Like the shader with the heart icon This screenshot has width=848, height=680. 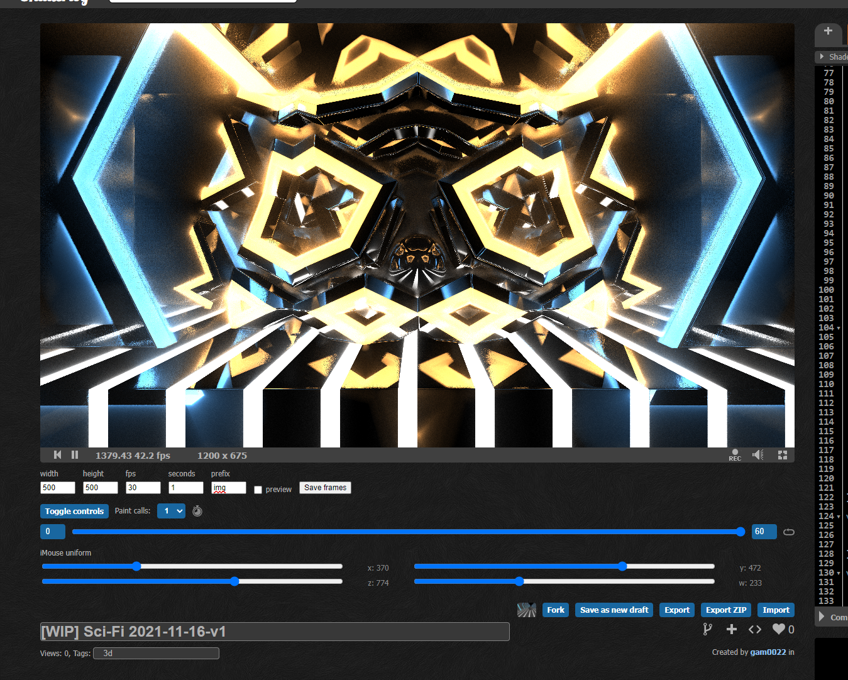click(779, 629)
